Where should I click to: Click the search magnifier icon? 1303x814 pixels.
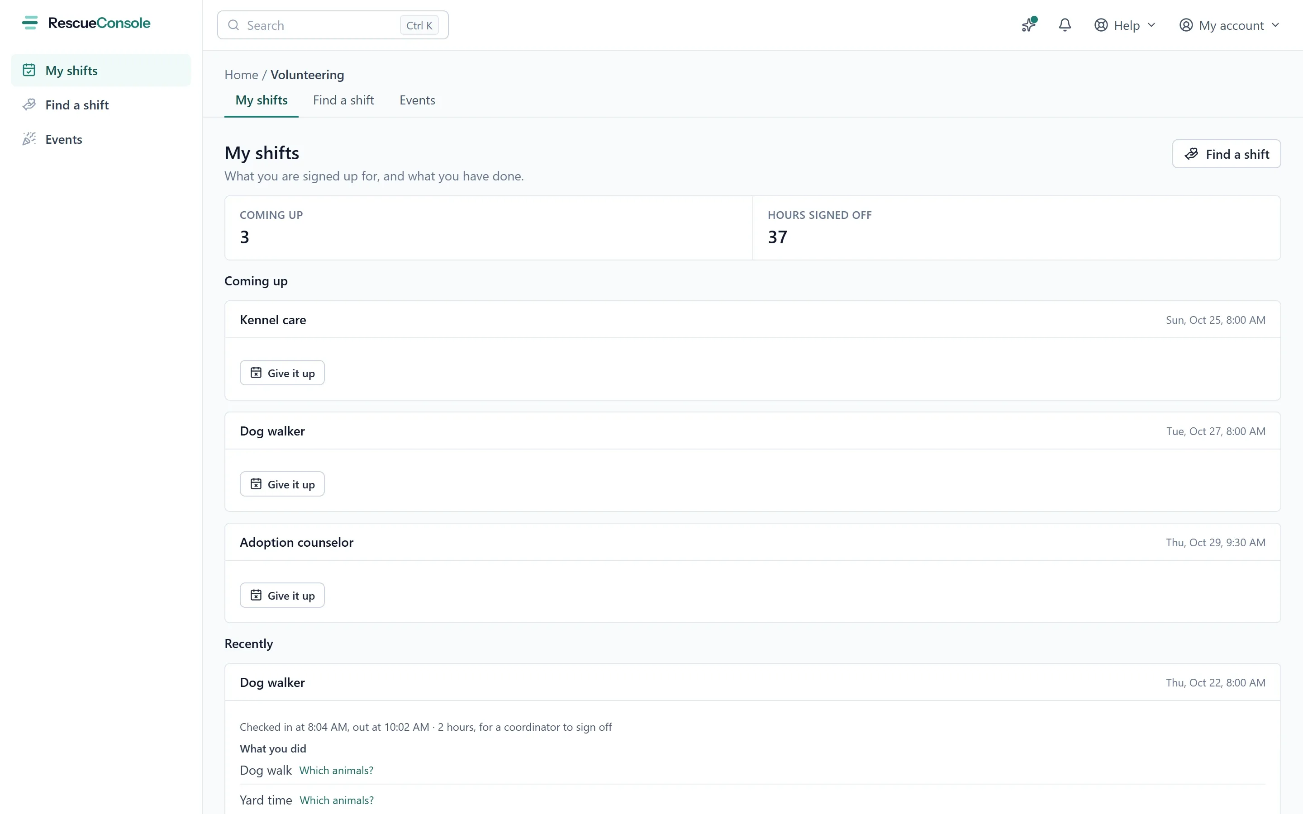point(233,25)
